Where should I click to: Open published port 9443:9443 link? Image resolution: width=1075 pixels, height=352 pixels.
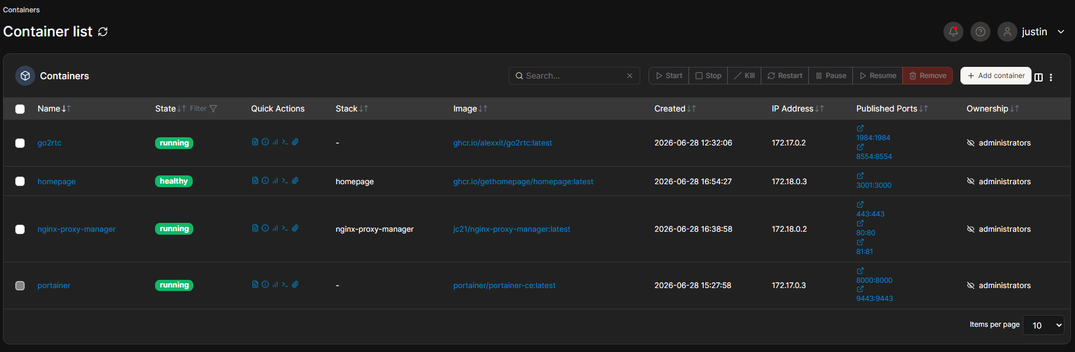tap(874, 298)
